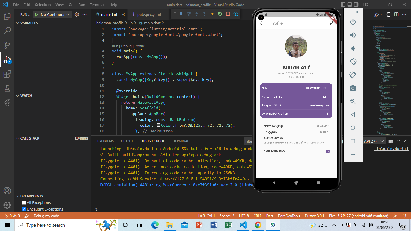Restart the debug session
Viewport: 411px width, 231px height.
click(220, 14)
